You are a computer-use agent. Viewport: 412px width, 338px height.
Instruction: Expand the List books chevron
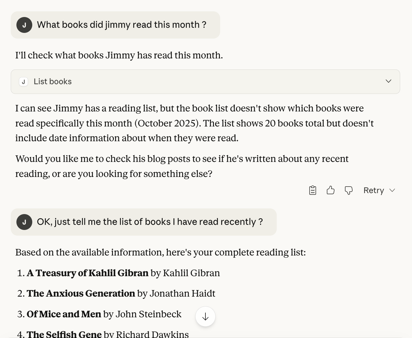(x=389, y=81)
